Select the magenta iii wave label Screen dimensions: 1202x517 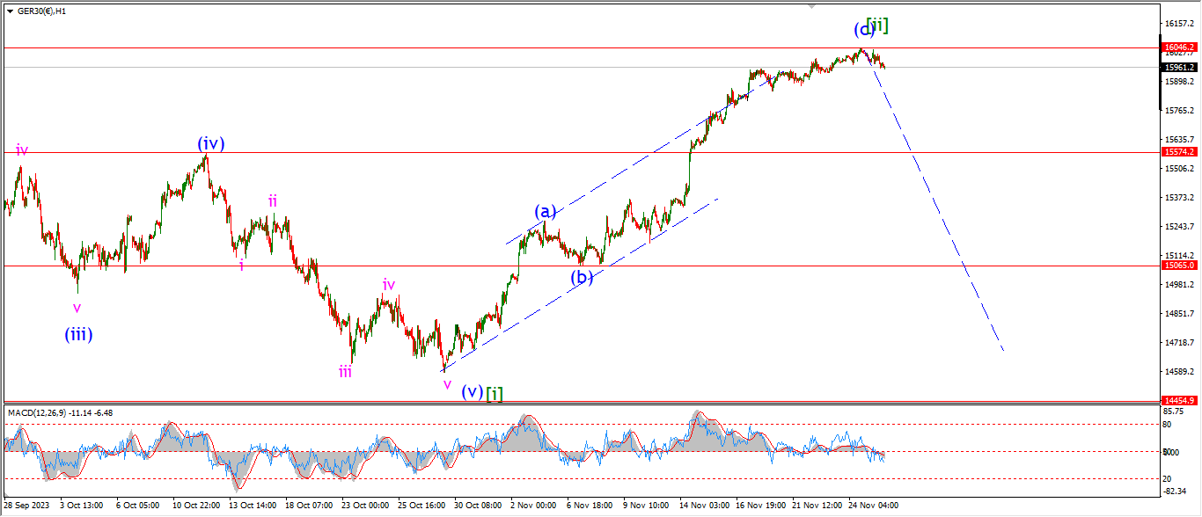[346, 372]
